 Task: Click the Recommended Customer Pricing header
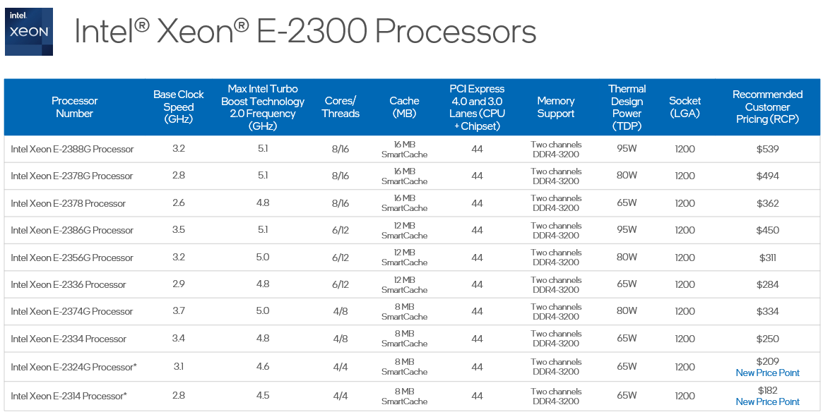tap(767, 107)
